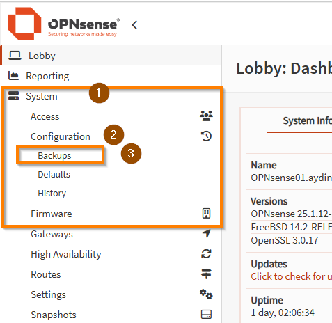The width and height of the screenshot is (332, 323).
Task: Click the Reporting chart icon
Action: point(13,76)
